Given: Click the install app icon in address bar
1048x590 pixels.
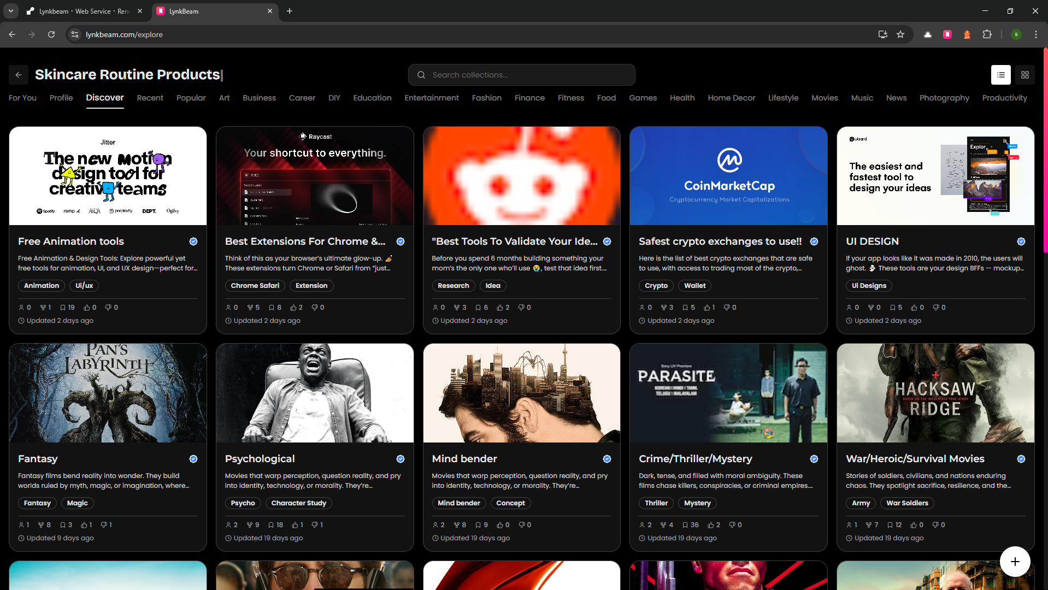Looking at the screenshot, I should click(882, 34).
